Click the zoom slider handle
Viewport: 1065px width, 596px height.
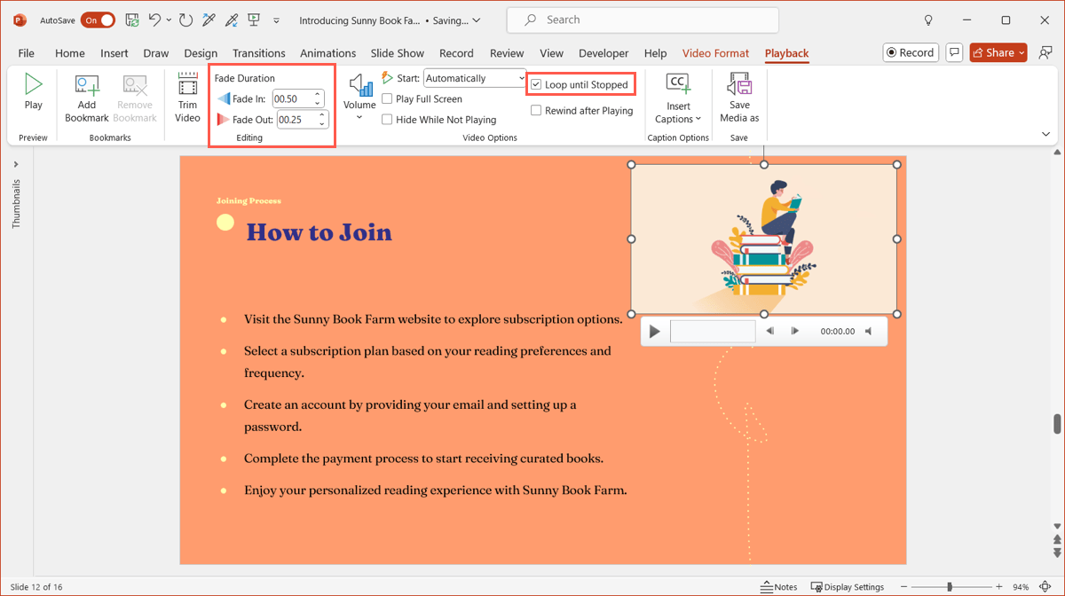click(950, 586)
